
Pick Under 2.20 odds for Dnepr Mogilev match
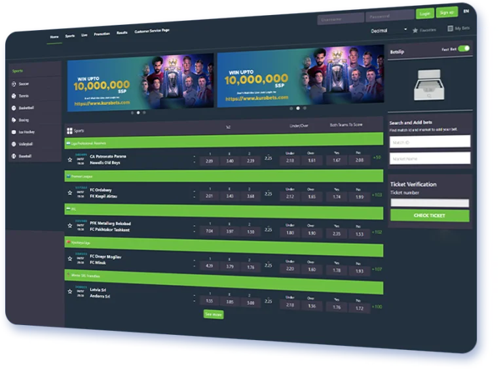290,269
